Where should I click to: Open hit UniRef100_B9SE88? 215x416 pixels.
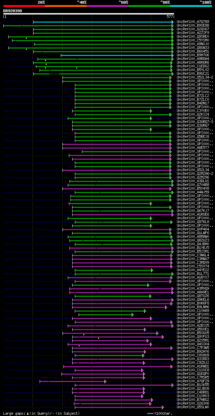tap(193, 26)
